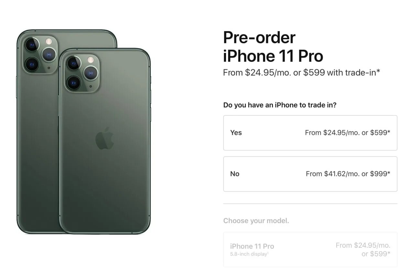Click the bottom-left lens of the front phone
Viewport: 414px width, 269px height.
[74, 83]
